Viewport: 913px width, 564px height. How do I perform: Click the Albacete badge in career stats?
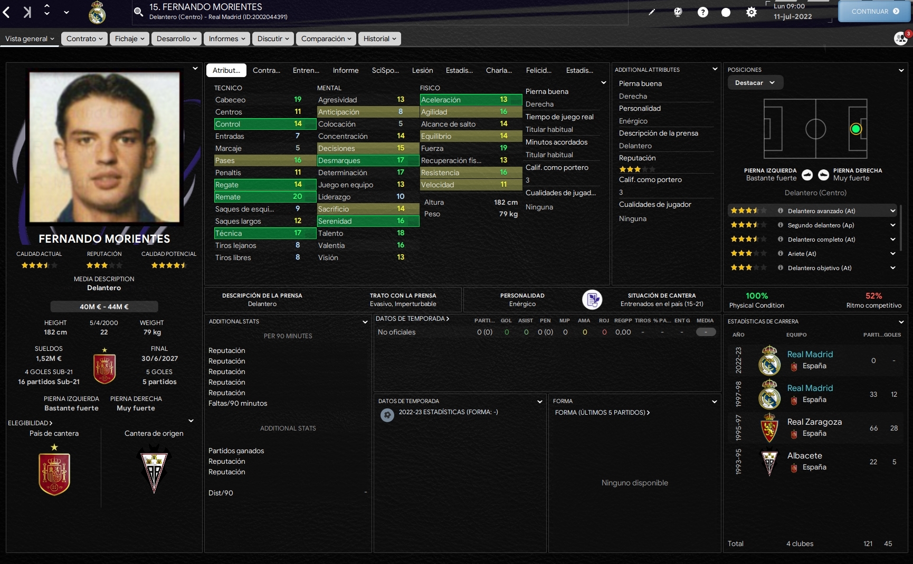(769, 462)
